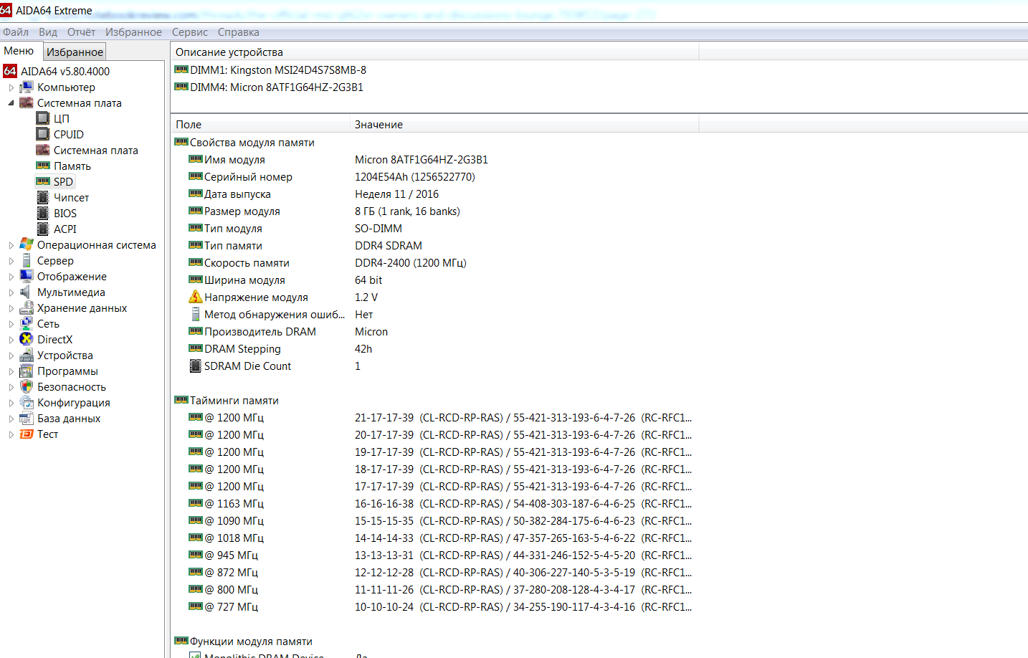The width and height of the screenshot is (1028, 658).
Task: Expand the Компьютер tree node
Action: coord(11,87)
